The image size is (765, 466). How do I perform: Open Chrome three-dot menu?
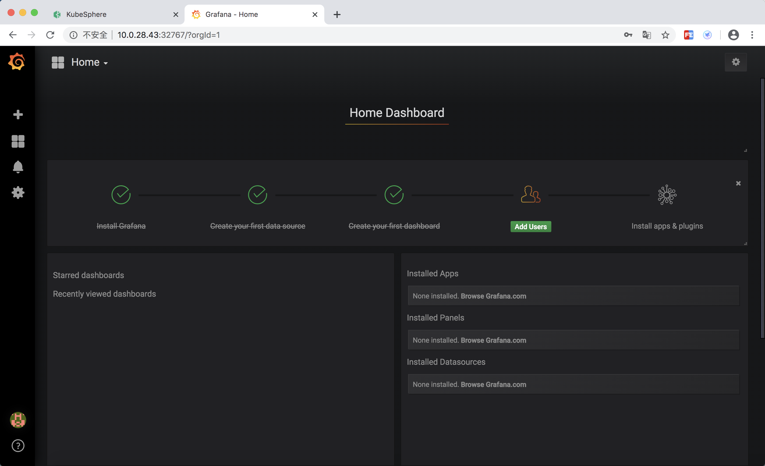point(752,35)
